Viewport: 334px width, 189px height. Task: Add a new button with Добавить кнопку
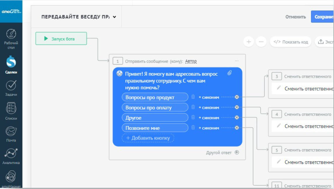click(148, 138)
